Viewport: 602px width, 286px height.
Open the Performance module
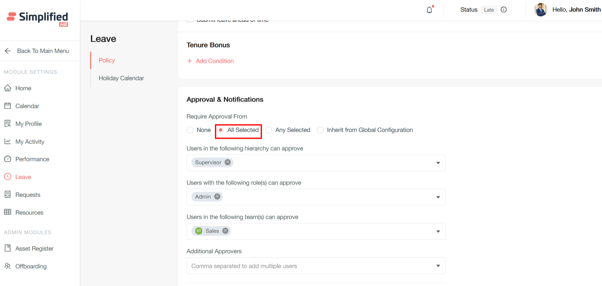32,159
